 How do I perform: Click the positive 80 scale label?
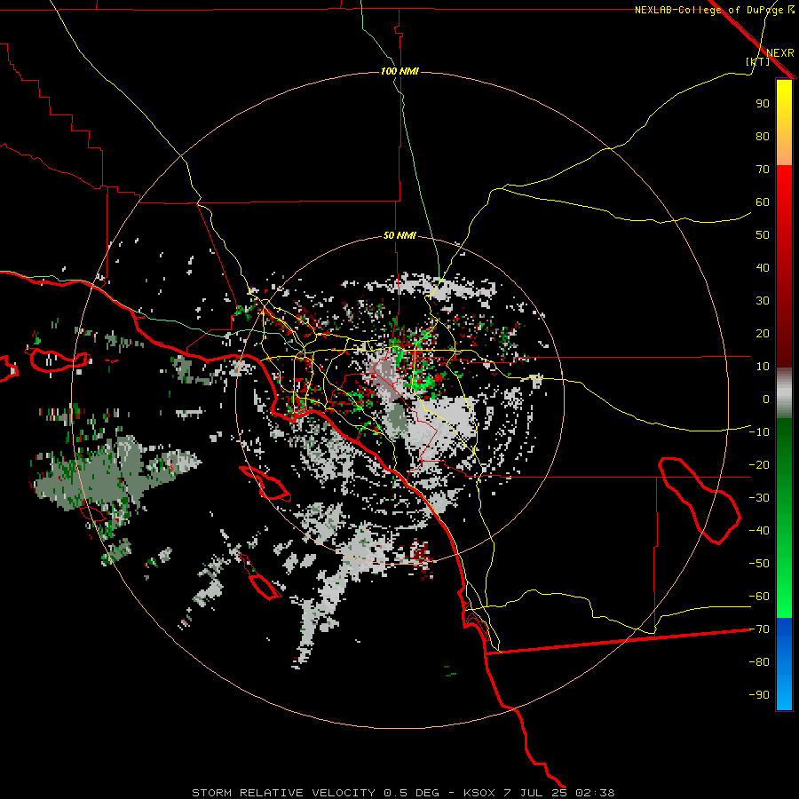coord(763,136)
